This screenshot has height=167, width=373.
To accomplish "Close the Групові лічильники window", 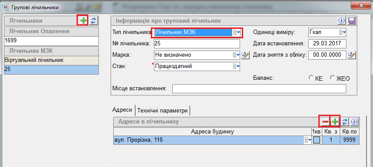I will [361, 6].
